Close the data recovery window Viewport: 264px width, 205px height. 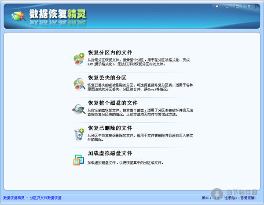coord(249,7)
